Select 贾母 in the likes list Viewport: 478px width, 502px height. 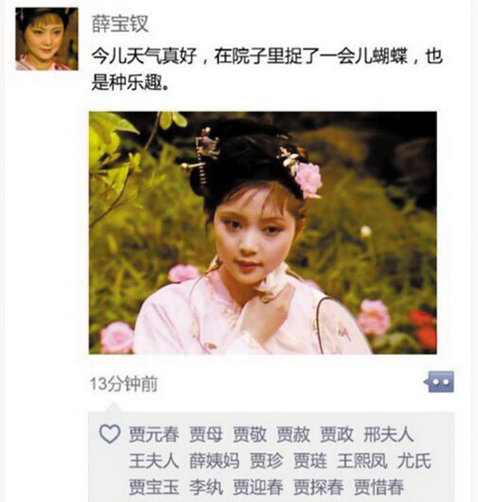[x=206, y=435]
